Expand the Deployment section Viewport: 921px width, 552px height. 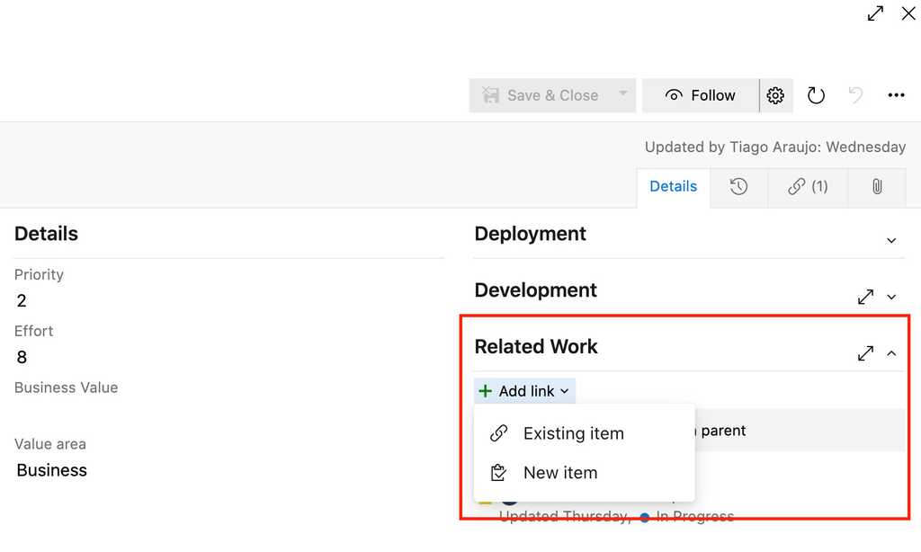(x=891, y=240)
